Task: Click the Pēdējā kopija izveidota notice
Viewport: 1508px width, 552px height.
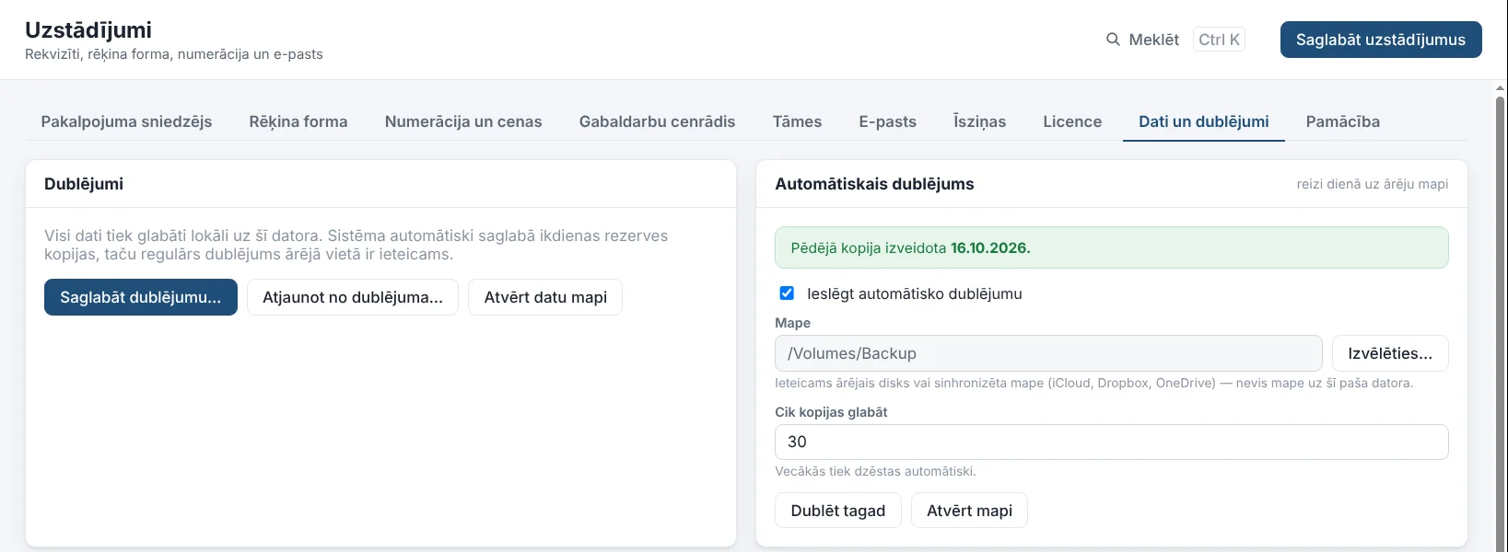Action: coord(1111,247)
